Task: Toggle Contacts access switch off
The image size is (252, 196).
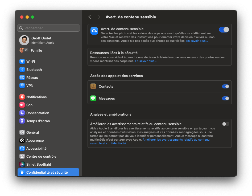Action: pos(225,87)
